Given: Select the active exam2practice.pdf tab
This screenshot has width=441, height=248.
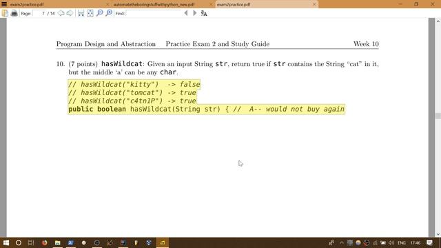Looking at the screenshot, I should point(234,5).
